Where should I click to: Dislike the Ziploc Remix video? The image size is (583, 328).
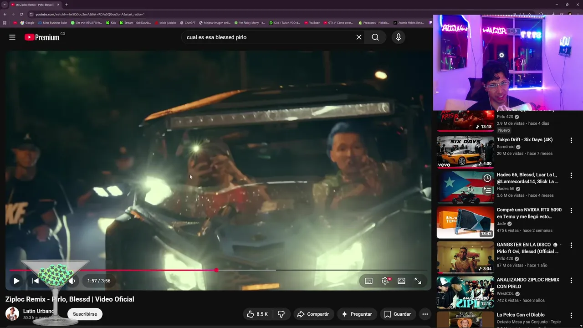click(x=281, y=314)
